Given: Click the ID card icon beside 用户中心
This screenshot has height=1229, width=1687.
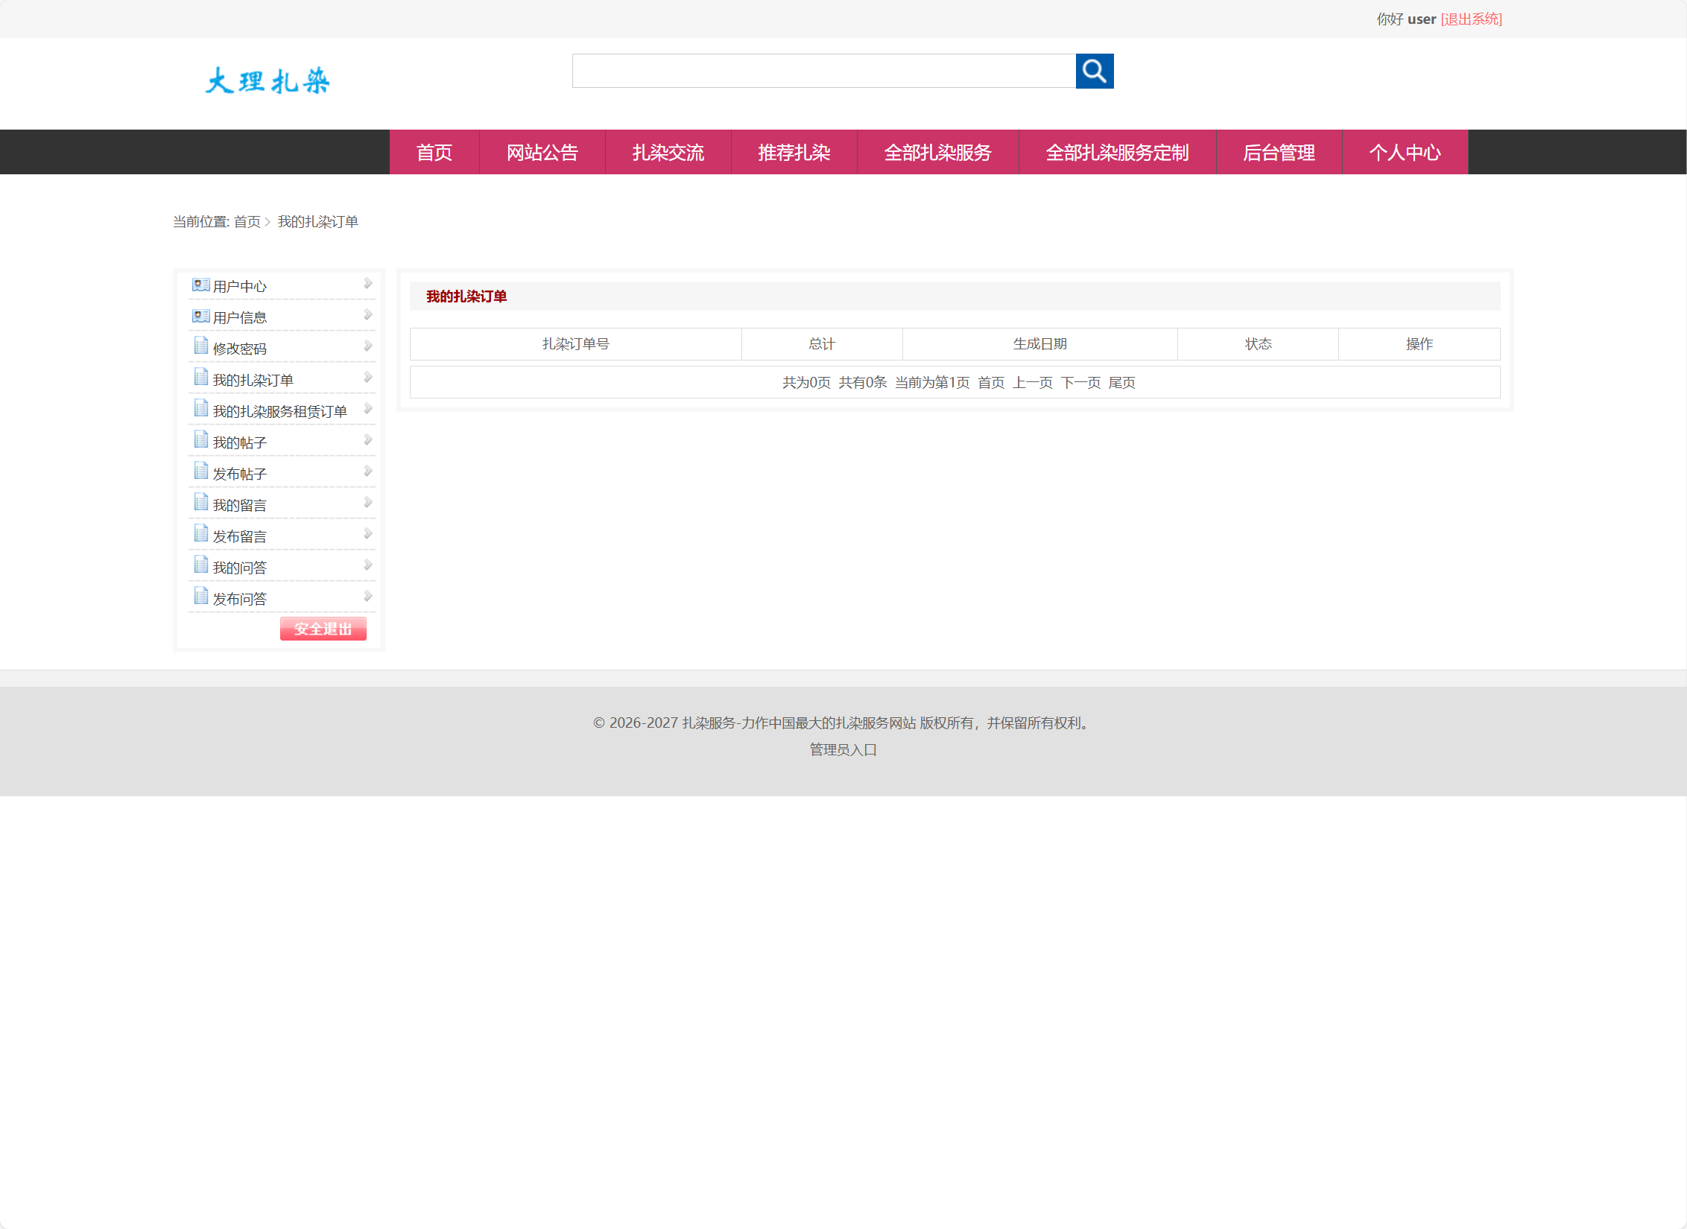Looking at the screenshot, I should pyautogui.click(x=200, y=285).
